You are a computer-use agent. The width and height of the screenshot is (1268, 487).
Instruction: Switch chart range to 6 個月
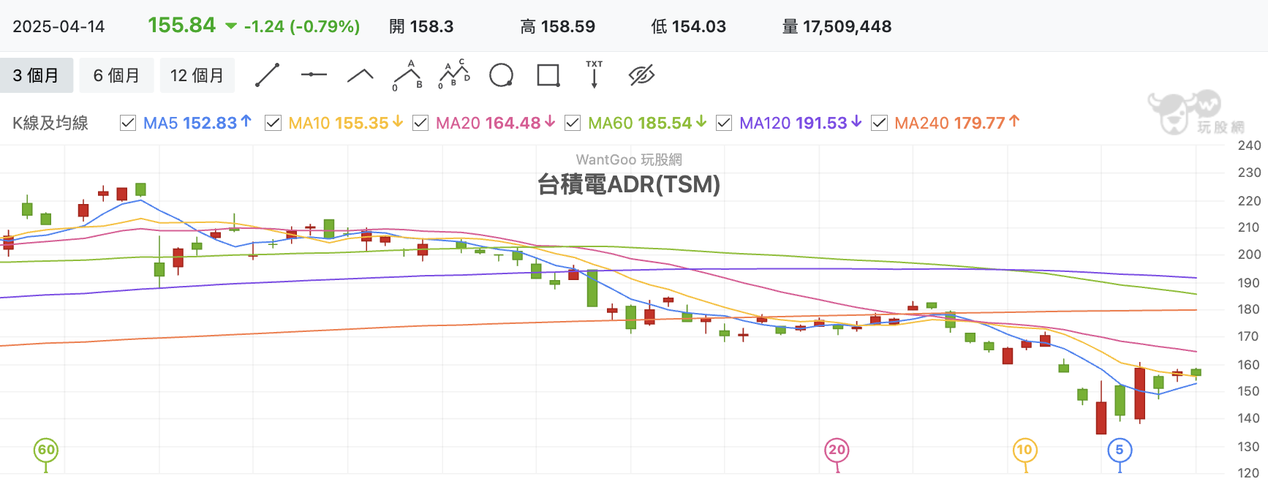[116, 75]
